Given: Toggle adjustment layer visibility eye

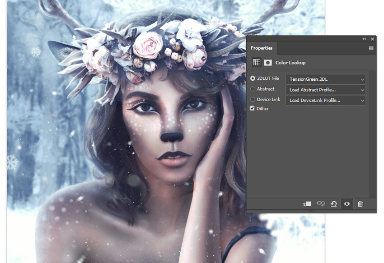Looking at the screenshot, I should [x=347, y=204].
